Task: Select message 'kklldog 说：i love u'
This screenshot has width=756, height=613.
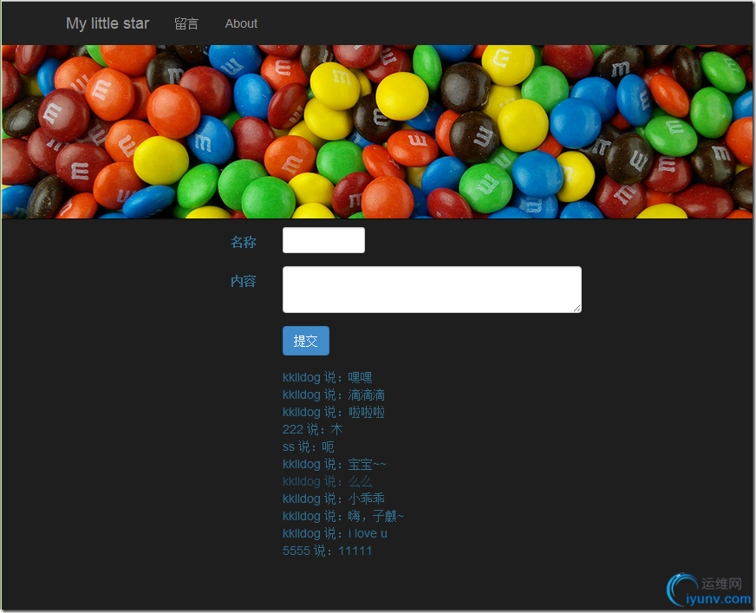Action: pyautogui.click(x=336, y=533)
